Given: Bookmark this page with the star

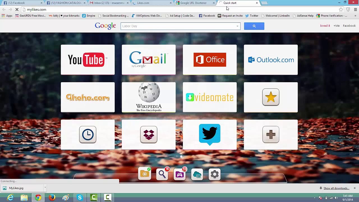Looking at the screenshot, I should pos(341,10).
